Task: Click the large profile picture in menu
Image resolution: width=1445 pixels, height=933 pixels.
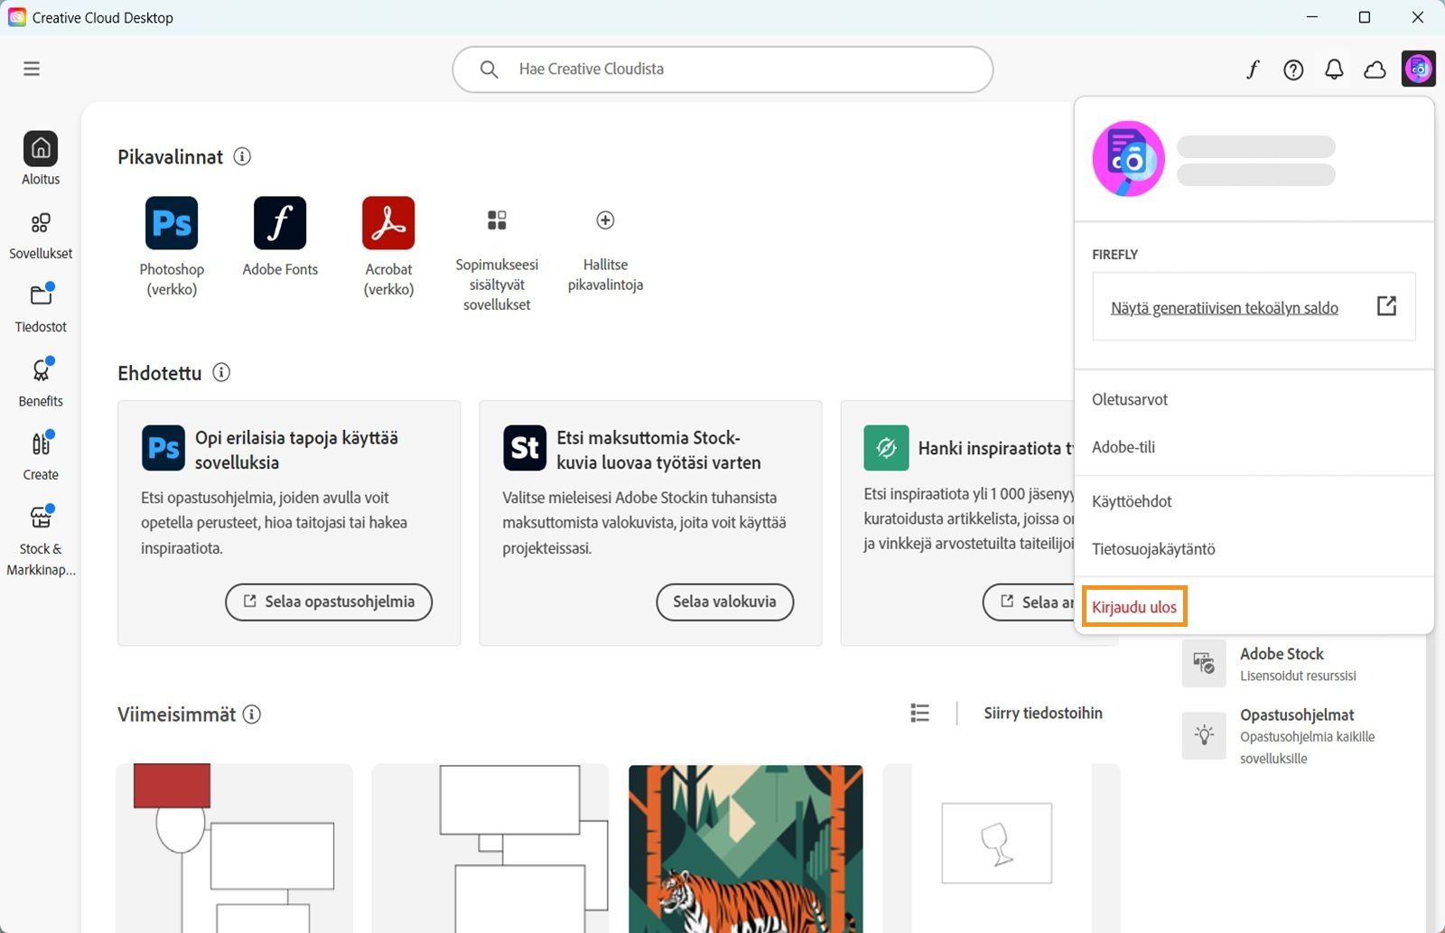Action: [1128, 159]
